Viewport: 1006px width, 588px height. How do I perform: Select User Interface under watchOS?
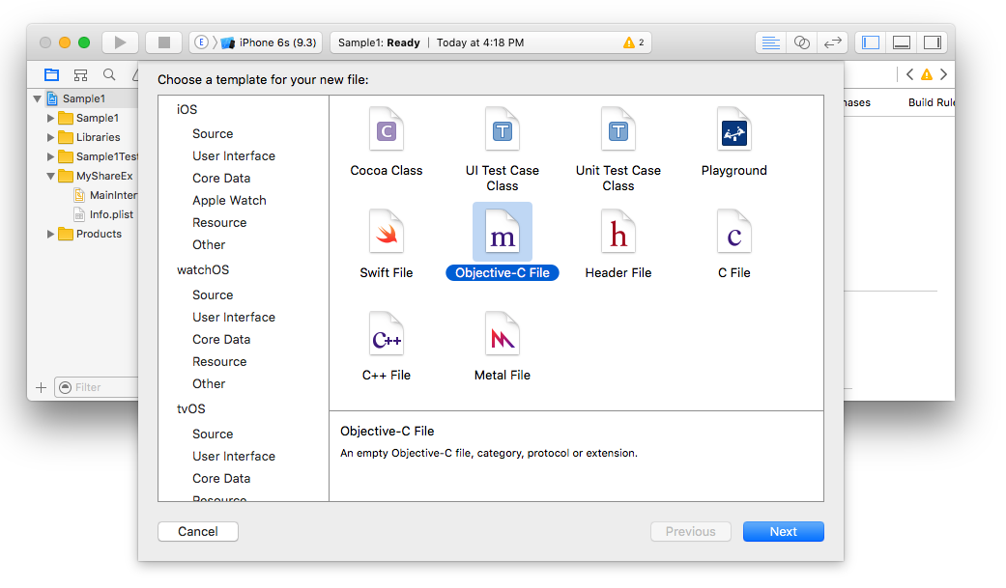click(233, 317)
